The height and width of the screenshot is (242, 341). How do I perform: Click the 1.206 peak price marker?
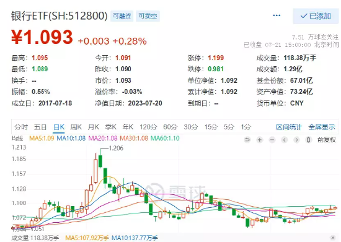[x=116, y=149]
